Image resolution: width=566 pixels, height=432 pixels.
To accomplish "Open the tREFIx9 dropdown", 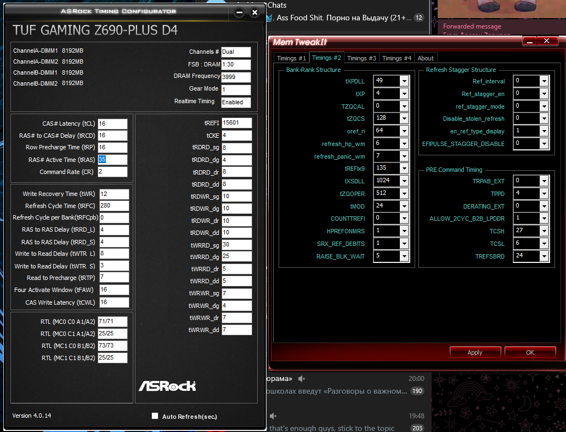I will 404,169.
